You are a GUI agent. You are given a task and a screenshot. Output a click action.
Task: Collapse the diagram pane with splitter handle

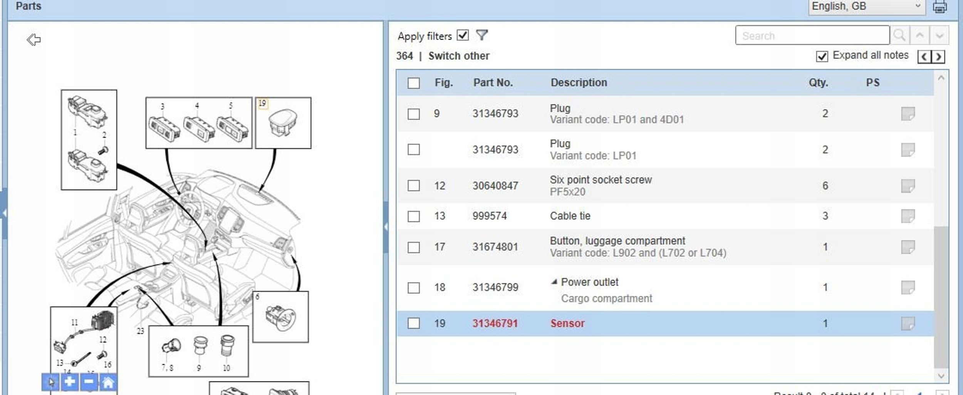click(386, 227)
